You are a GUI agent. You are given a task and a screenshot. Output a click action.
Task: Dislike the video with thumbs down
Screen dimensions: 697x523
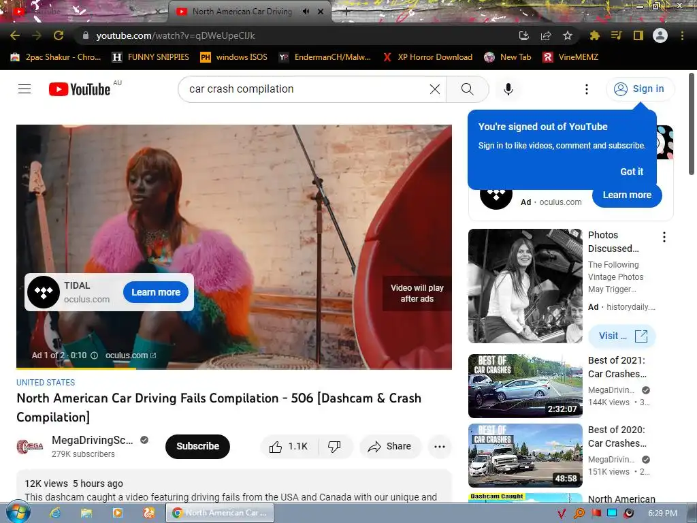coord(334,447)
